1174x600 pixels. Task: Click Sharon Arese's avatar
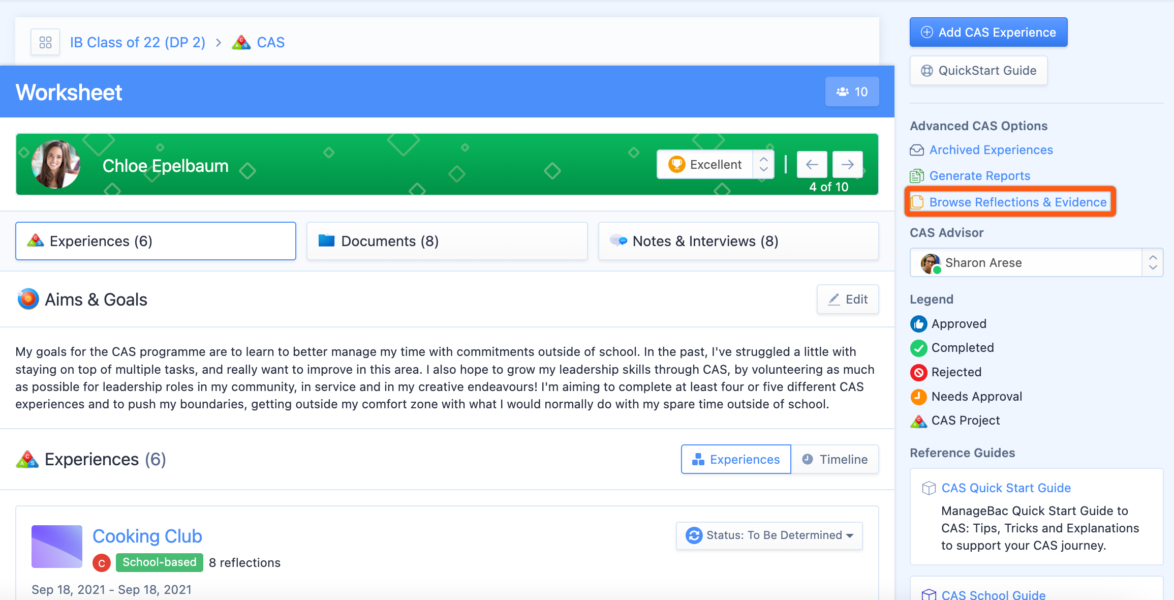pyautogui.click(x=931, y=263)
